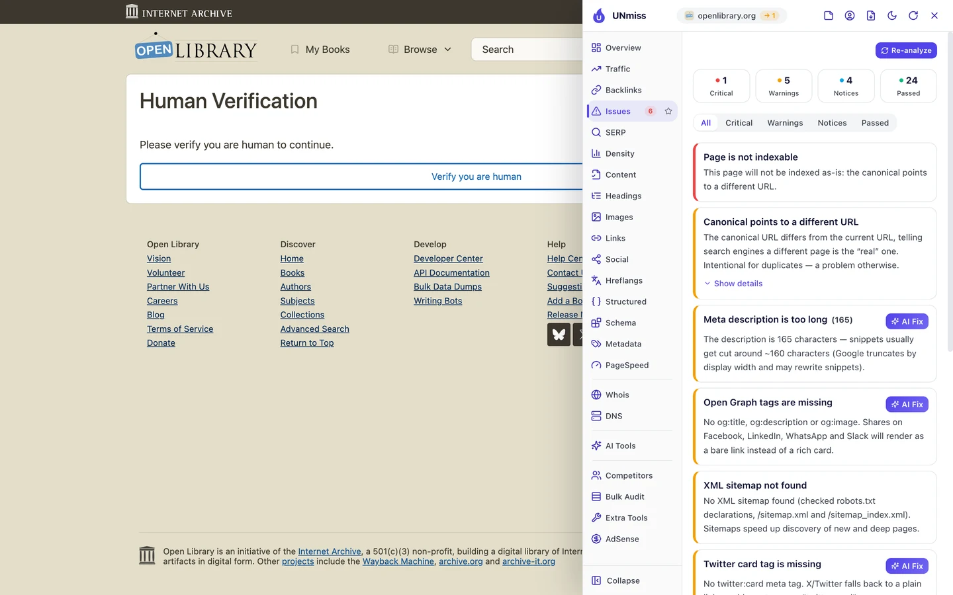Open the Content sidebar icon
The width and height of the screenshot is (953, 595).
tap(596, 175)
